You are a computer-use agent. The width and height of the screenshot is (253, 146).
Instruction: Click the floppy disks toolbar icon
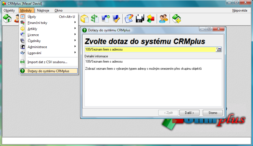coord(140,18)
